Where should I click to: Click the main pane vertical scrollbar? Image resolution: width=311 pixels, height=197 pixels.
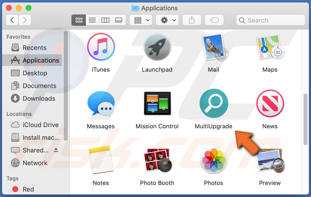coord(305,119)
